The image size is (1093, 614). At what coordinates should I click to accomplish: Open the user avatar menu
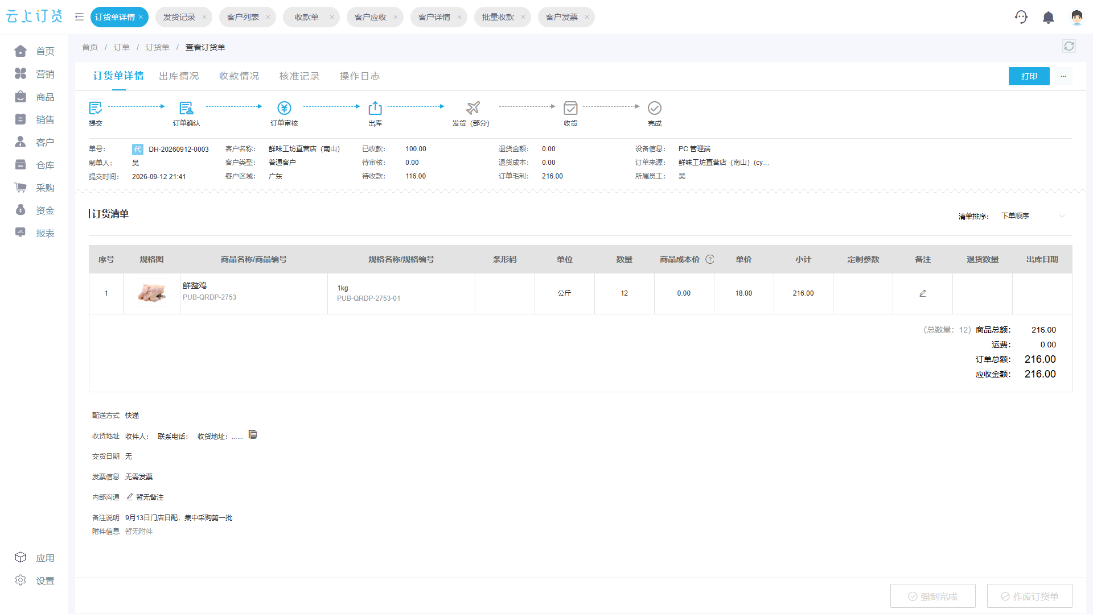[x=1076, y=18]
